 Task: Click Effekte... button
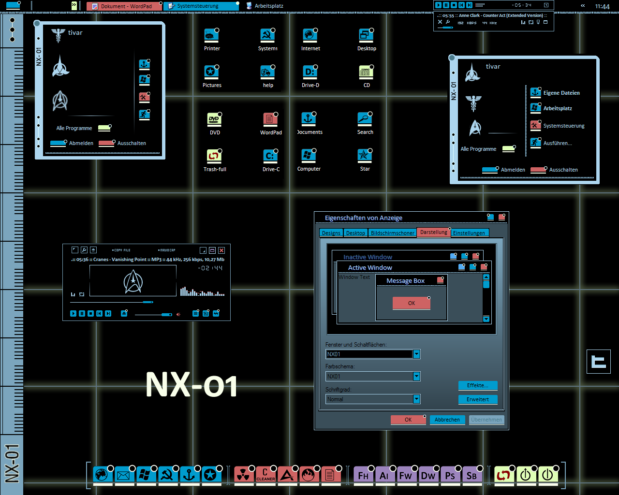[x=478, y=386]
